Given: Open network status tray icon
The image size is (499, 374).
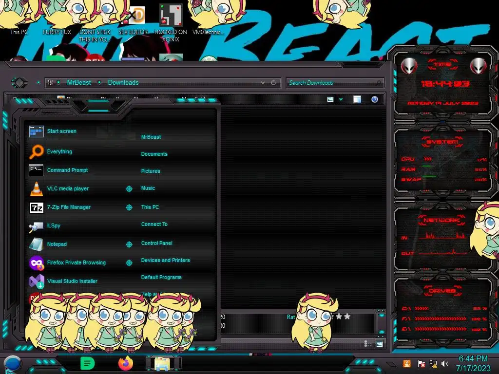Looking at the screenshot, I should coord(433,364).
